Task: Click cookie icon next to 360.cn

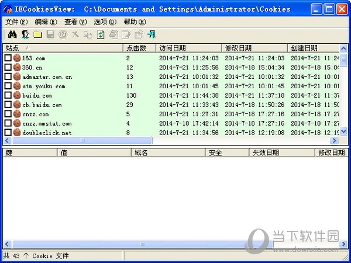Action: pyautogui.click(x=17, y=67)
